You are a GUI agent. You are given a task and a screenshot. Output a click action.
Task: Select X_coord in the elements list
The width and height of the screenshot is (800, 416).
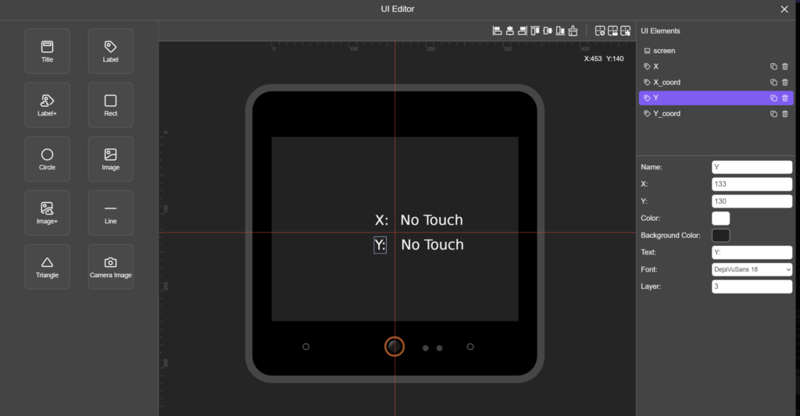[x=666, y=82]
